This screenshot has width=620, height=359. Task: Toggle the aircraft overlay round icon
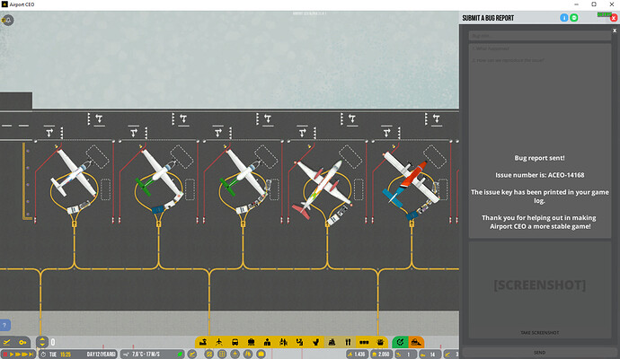point(235,354)
